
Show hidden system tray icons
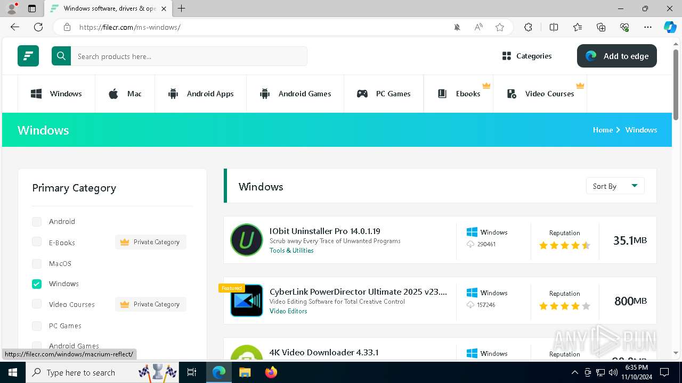[x=574, y=372]
